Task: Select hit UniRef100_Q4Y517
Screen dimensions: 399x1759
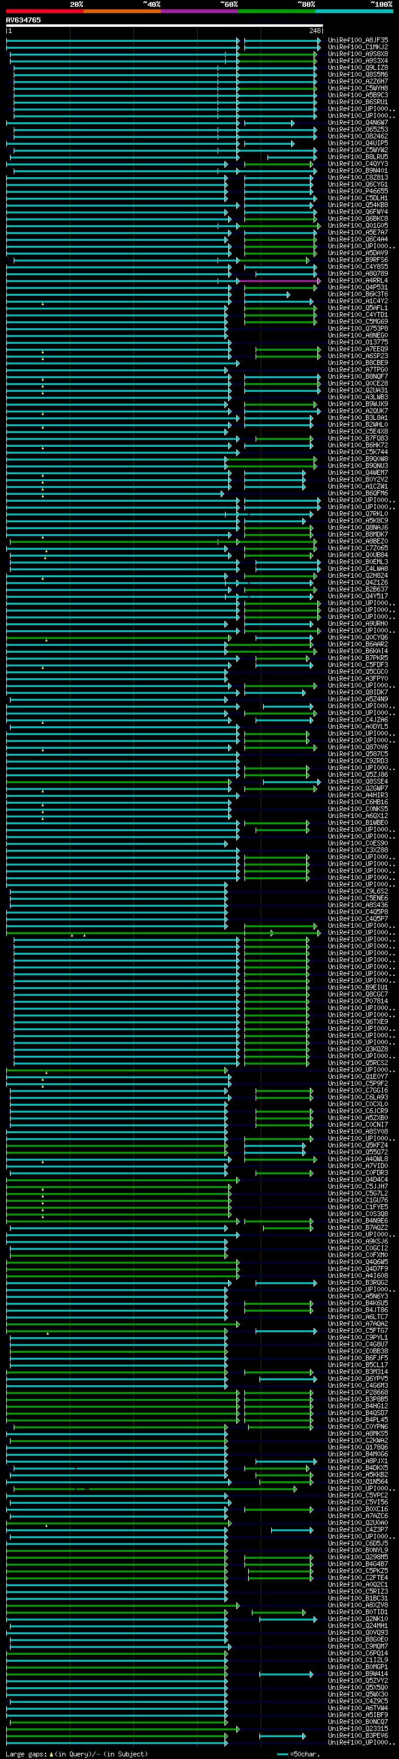Action: 358,596
